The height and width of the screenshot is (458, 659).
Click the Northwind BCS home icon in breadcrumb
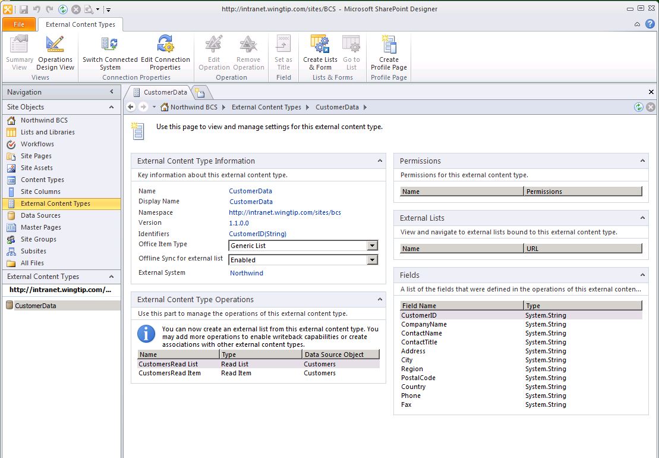(165, 107)
